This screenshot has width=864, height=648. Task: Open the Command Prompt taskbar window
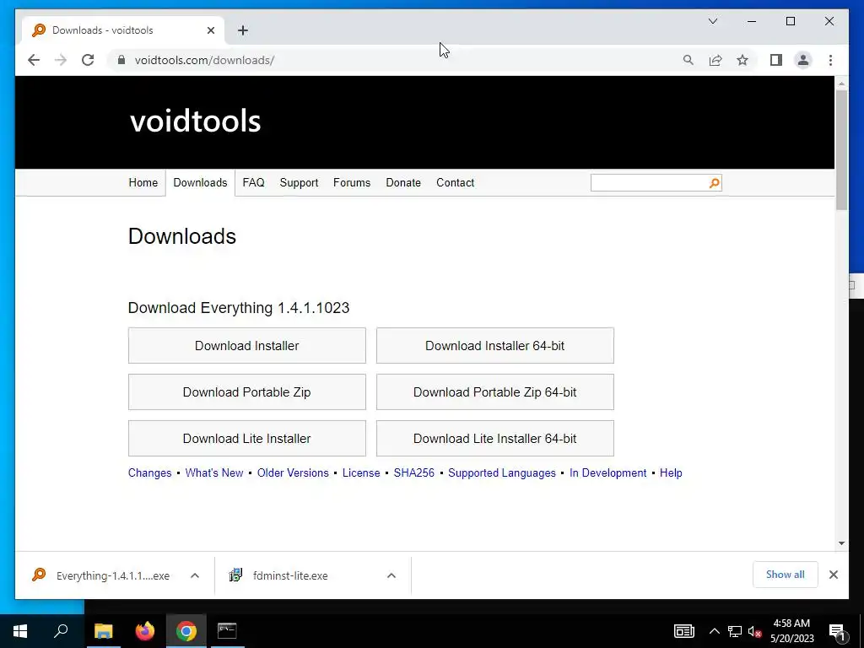pyautogui.click(x=227, y=631)
